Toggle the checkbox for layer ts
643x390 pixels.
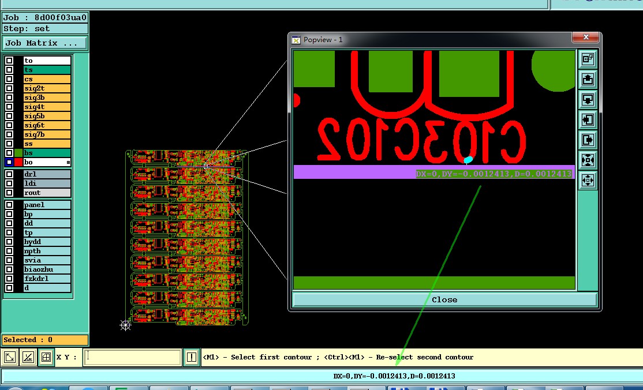point(9,70)
